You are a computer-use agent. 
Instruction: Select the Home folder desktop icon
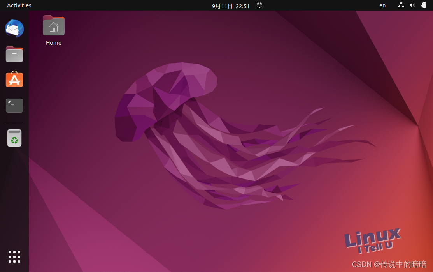coord(54,26)
